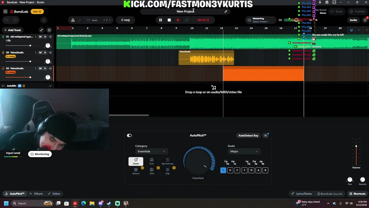Select the Duet AutoPitch preset
The width and height of the screenshot is (369, 208).
[152, 161]
